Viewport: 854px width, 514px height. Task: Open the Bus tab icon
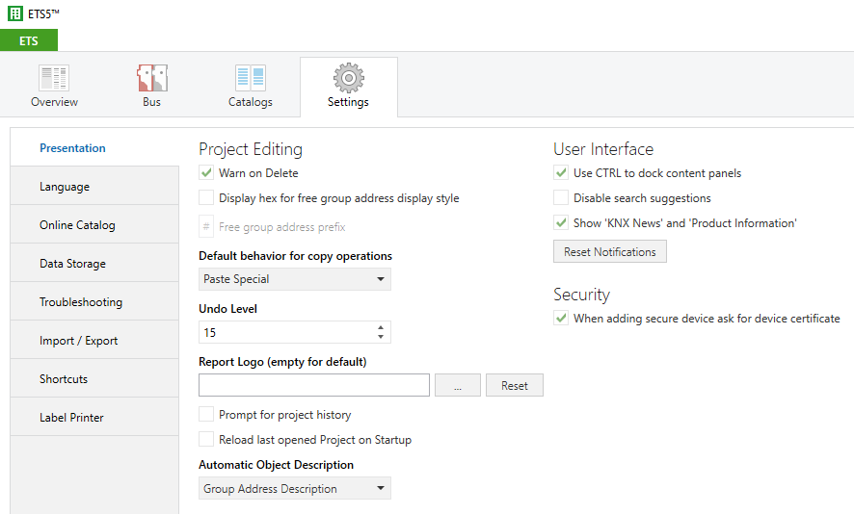(x=152, y=78)
